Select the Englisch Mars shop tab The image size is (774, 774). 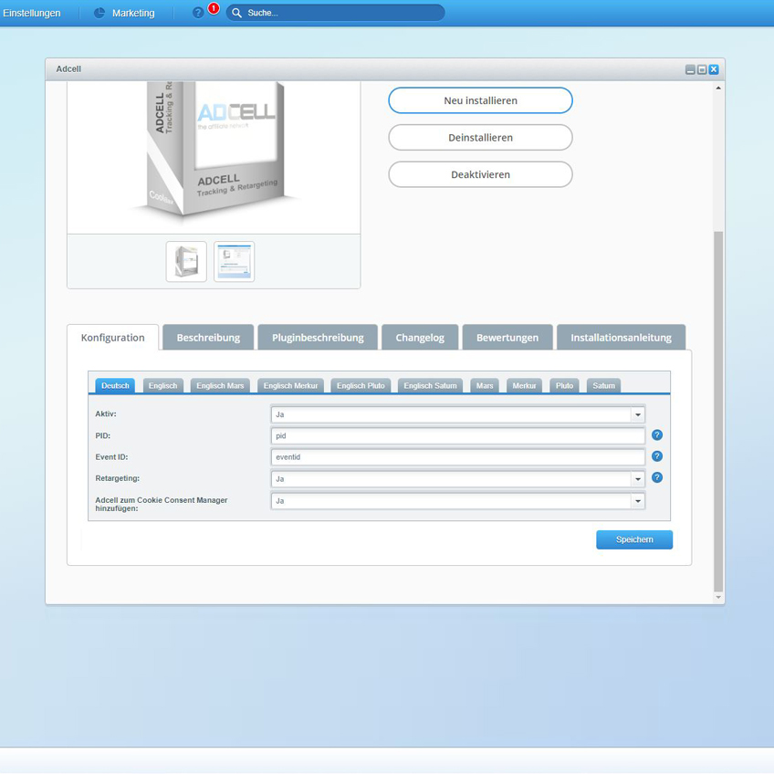point(220,385)
